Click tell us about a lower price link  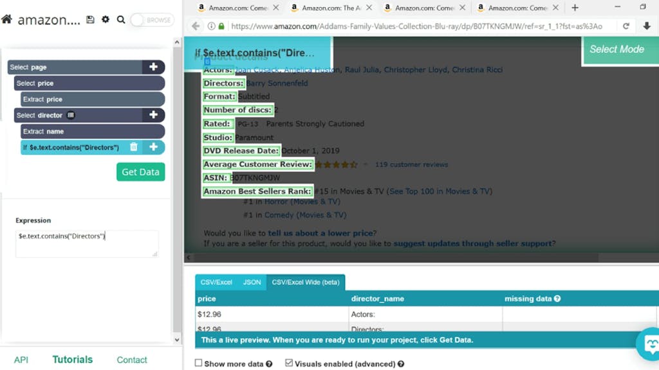[320, 233]
